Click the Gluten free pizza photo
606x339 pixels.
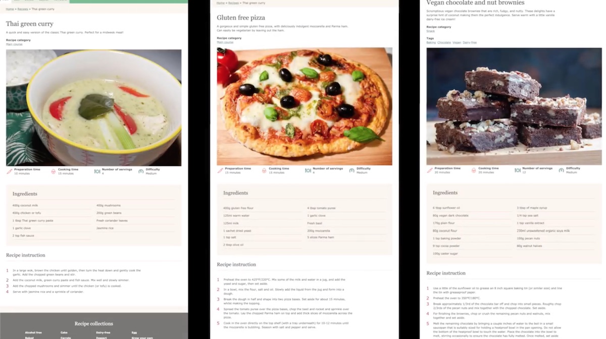(x=305, y=106)
